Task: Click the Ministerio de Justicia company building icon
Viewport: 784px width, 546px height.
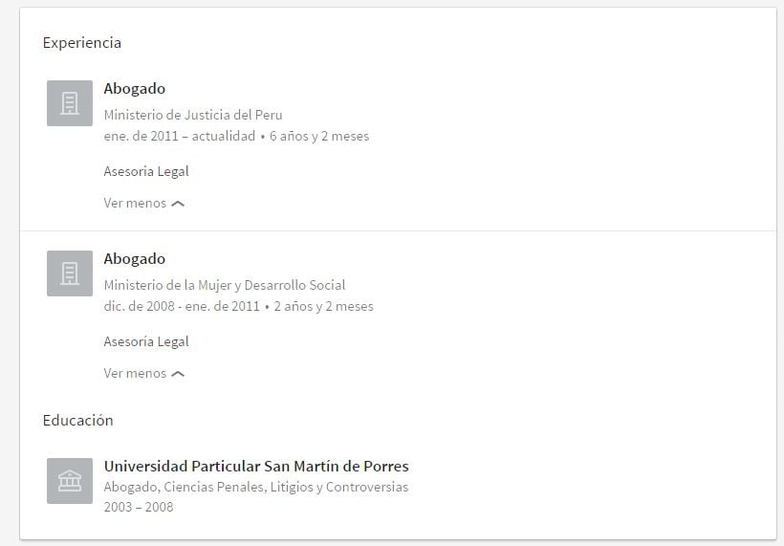Action: tap(70, 103)
